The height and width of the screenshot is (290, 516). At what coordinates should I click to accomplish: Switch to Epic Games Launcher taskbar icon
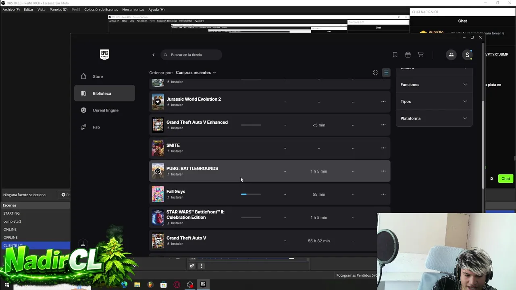pyautogui.click(x=203, y=285)
